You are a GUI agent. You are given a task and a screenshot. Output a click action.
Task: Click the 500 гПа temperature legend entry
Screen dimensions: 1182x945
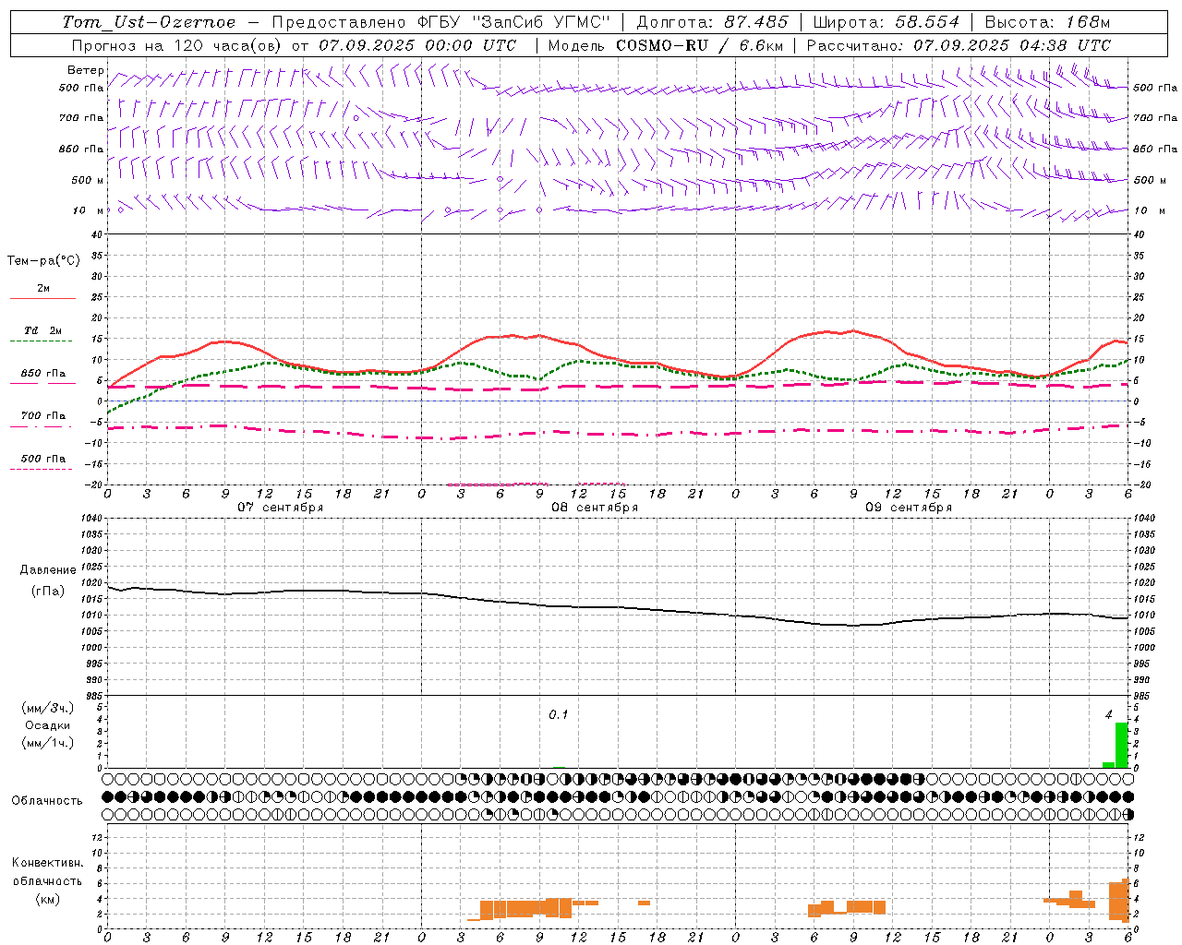tap(43, 459)
